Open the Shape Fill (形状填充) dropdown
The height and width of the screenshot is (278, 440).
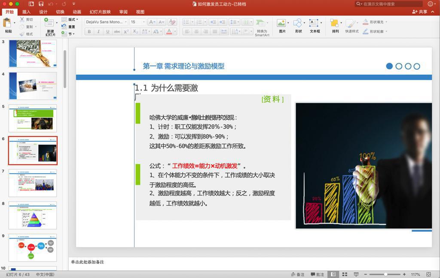(386, 22)
